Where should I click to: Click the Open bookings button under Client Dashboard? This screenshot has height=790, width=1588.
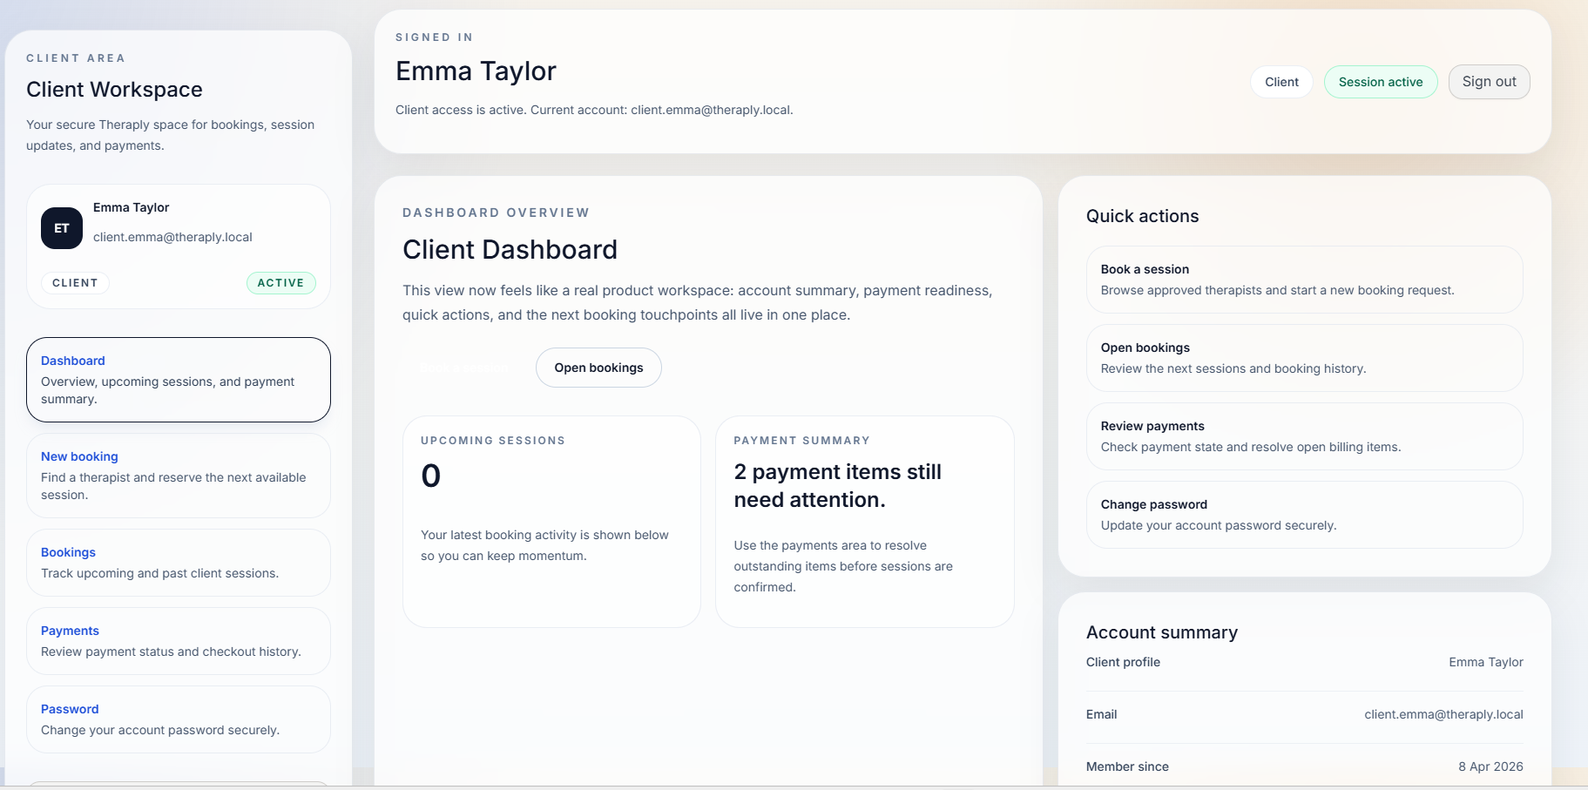point(598,368)
